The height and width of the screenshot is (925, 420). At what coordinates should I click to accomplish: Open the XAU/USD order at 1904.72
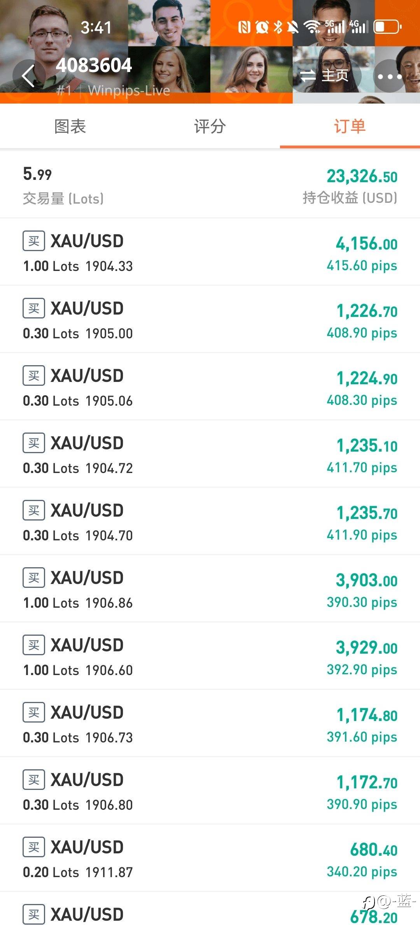210,454
